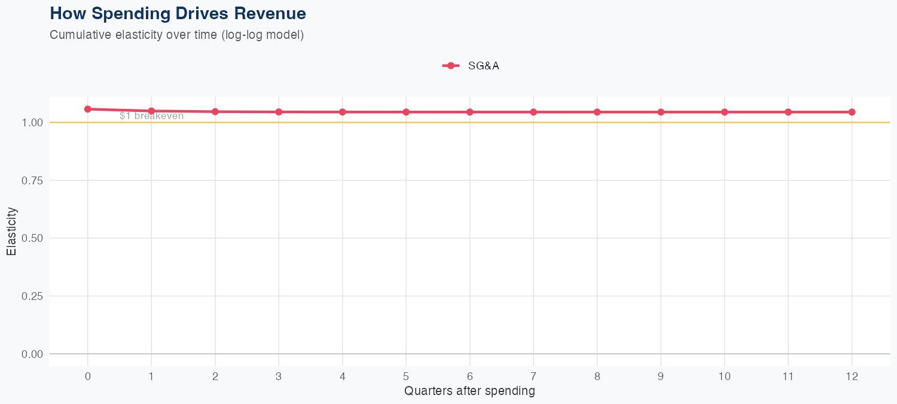Click the SG&A legend marker icon

tap(451, 66)
